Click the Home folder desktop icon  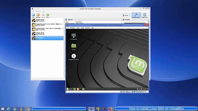(74, 47)
